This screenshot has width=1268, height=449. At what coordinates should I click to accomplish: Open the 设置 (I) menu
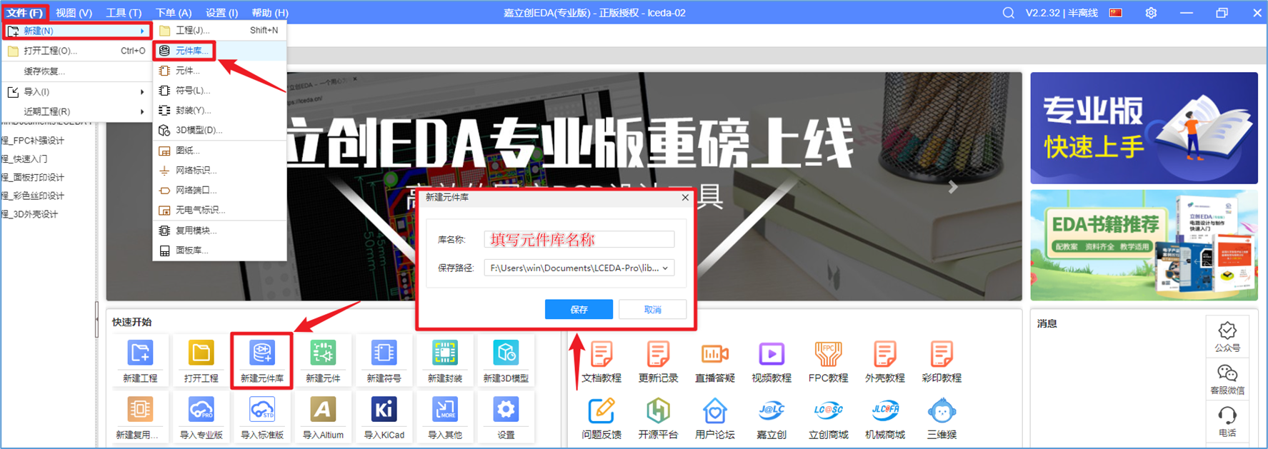pos(221,13)
